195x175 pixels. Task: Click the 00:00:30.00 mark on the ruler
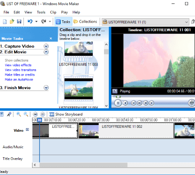point(101,120)
